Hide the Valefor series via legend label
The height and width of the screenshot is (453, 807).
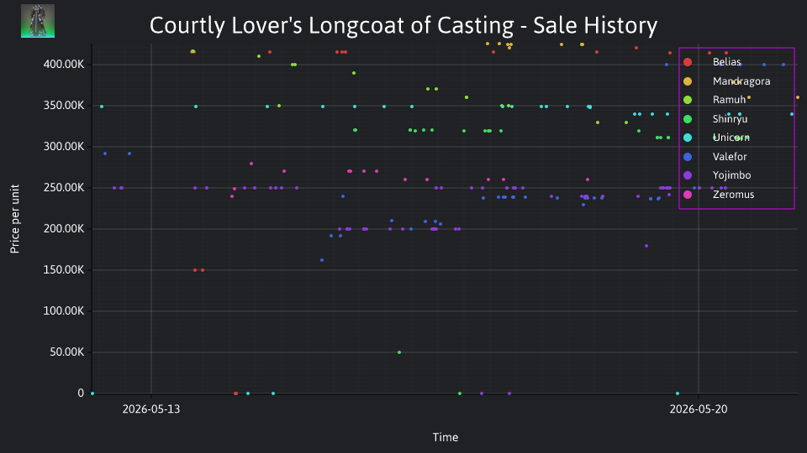pos(730,157)
